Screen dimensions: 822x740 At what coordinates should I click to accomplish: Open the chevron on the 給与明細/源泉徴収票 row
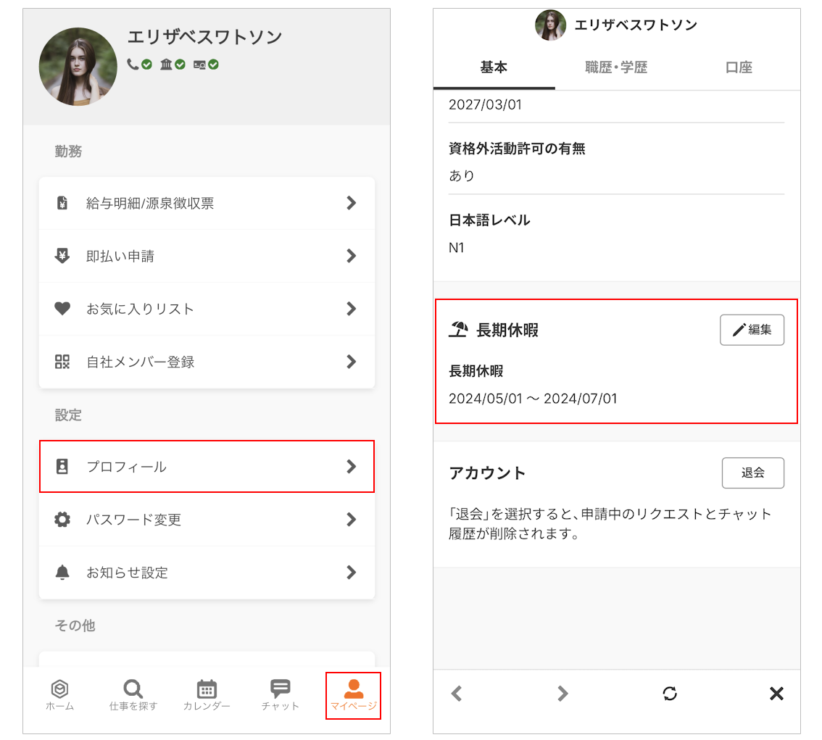coord(352,203)
